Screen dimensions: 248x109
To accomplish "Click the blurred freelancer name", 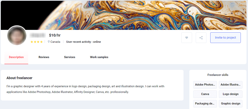I will [x=38, y=35].
